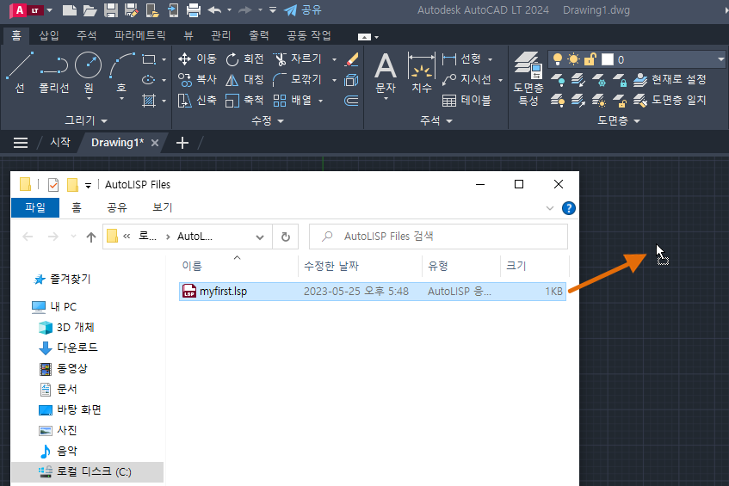Activate the Copy (복사) tool
Screen dimensions: 729x486
tap(197, 79)
